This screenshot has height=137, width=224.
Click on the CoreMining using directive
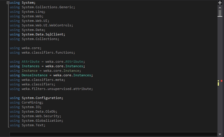click(27, 102)
